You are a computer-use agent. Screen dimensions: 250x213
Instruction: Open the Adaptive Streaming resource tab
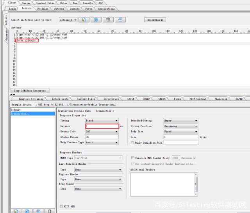31,99
